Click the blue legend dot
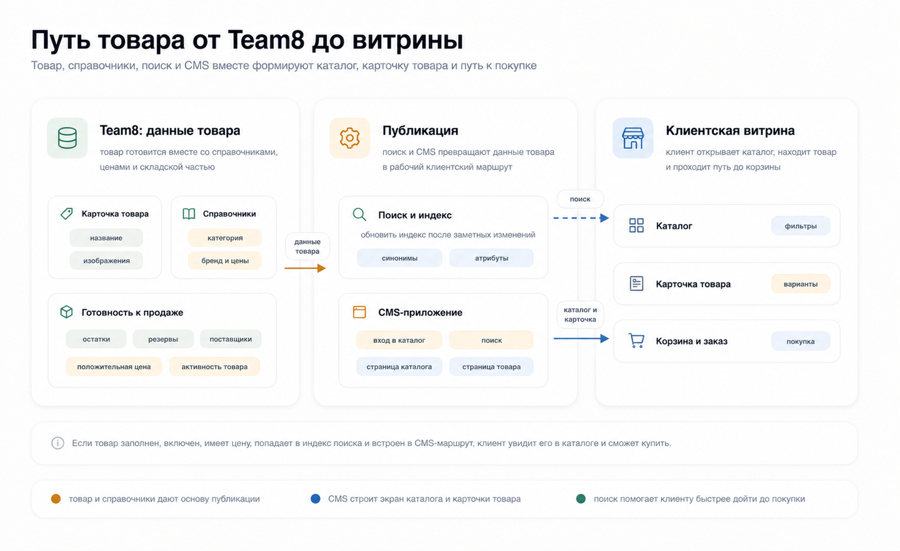Image resolution: width=900 pixels, height=551 pixels. pyautogui.click(x=316, y=499)
